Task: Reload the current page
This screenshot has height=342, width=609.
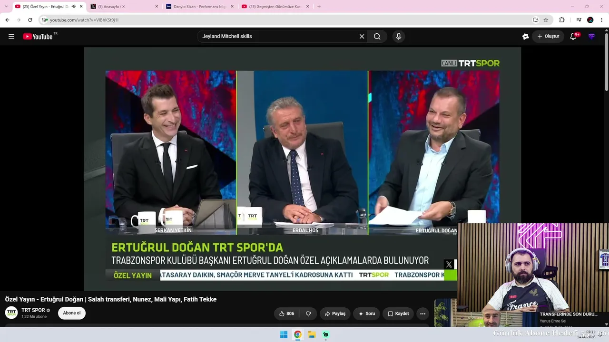Action: click(30, 20)
